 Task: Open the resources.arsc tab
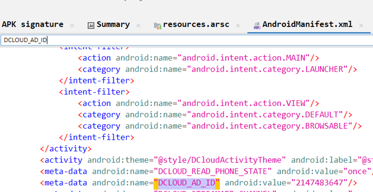[196, 25]
